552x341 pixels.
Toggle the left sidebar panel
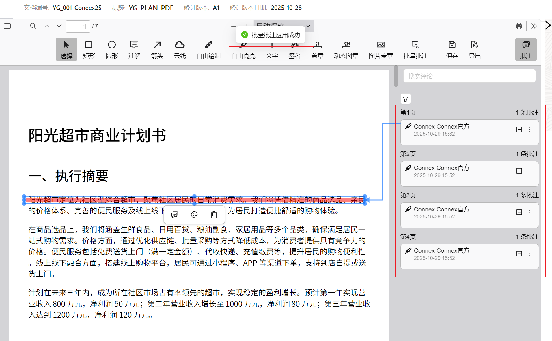click(7, 26)
